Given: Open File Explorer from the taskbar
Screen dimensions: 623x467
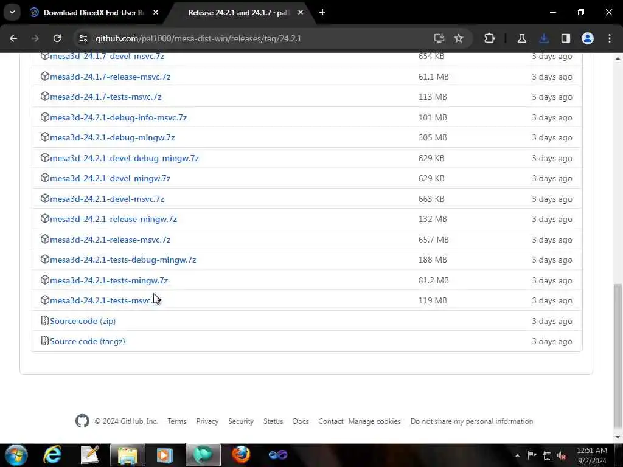Looking at the screenshot, I should pos(127,455).
